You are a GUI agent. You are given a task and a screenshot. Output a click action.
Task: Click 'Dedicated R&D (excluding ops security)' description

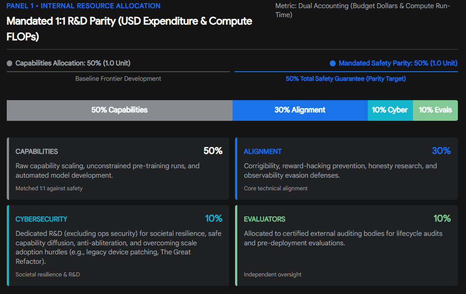[118, 248]
